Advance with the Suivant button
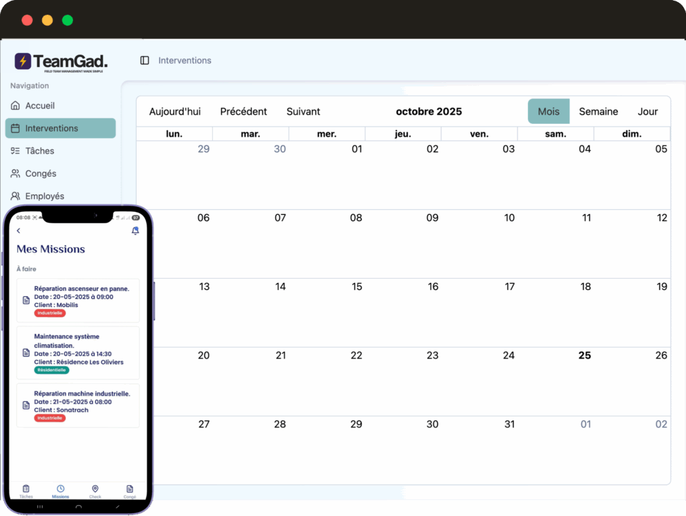Image resolution: width=686 pixels, height=516 pixels. click(x=303, y=112)
